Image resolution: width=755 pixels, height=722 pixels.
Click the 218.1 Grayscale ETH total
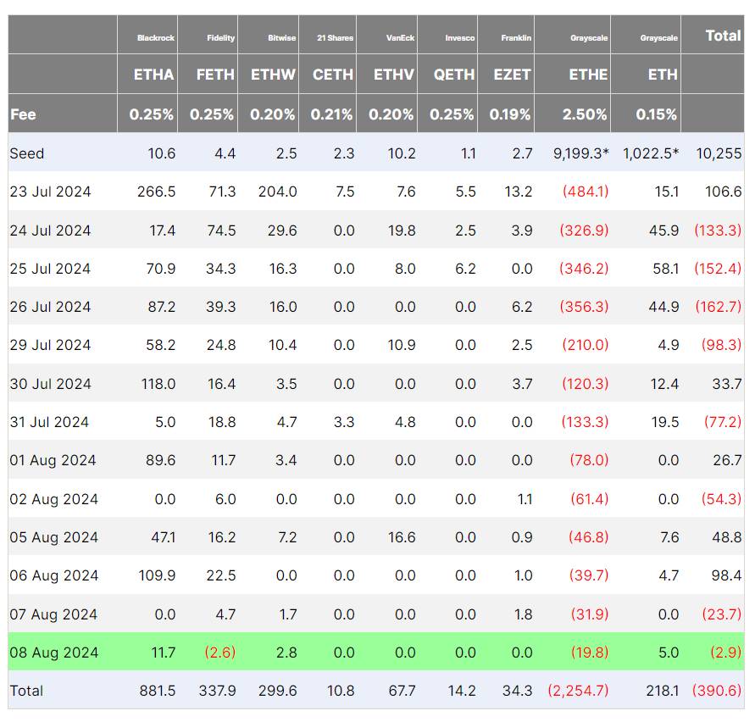tap(663, 691)
